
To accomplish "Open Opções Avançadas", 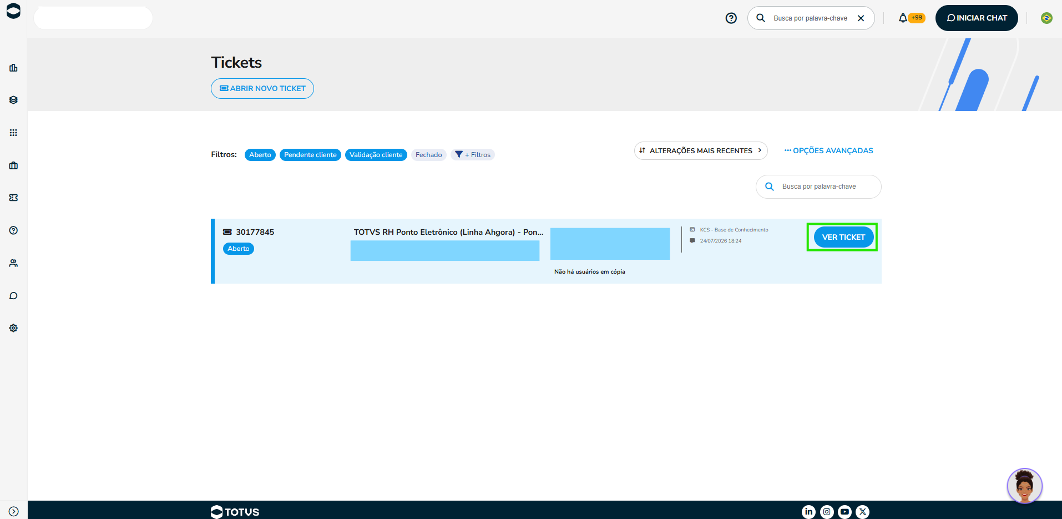I will (828, 150).
